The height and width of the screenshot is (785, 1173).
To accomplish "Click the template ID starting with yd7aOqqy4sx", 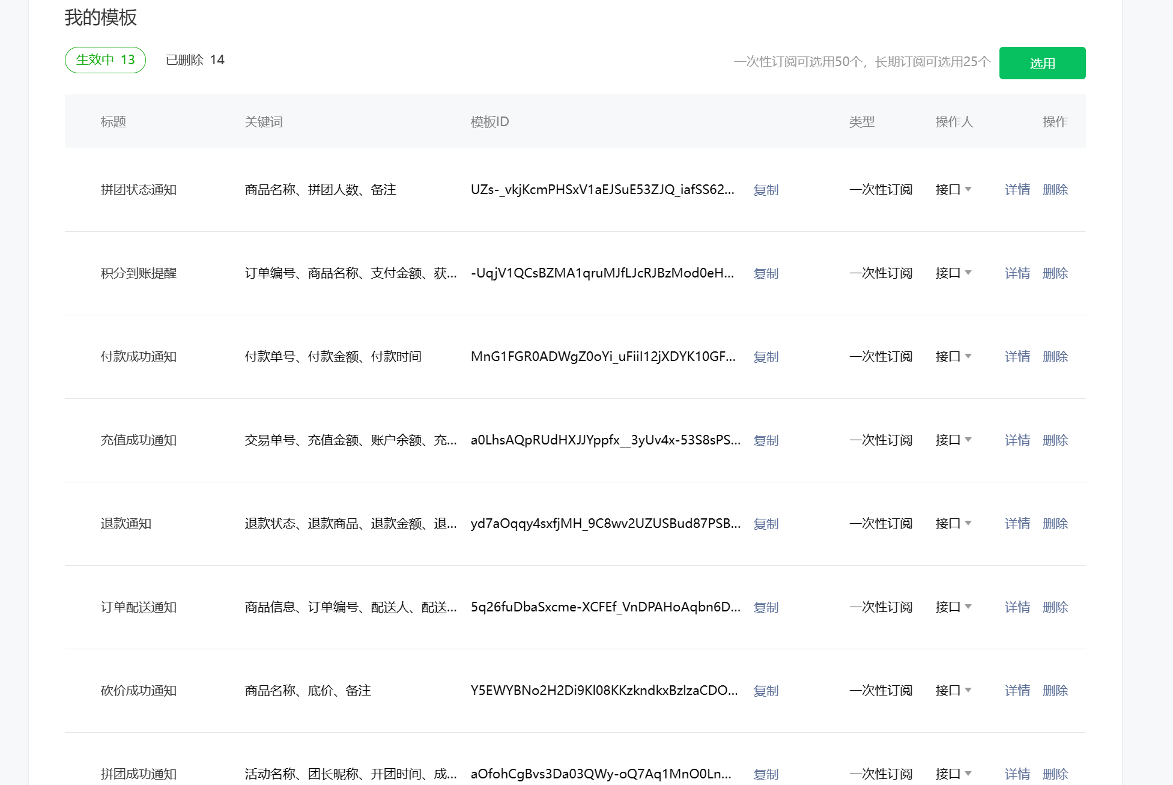I will 605,524.
